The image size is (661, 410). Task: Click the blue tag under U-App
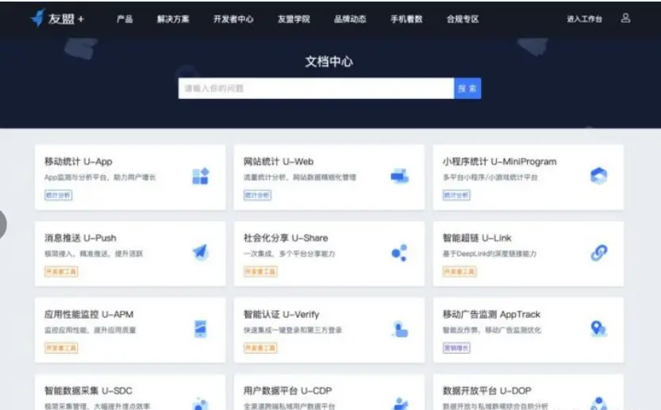click(58, 195)
